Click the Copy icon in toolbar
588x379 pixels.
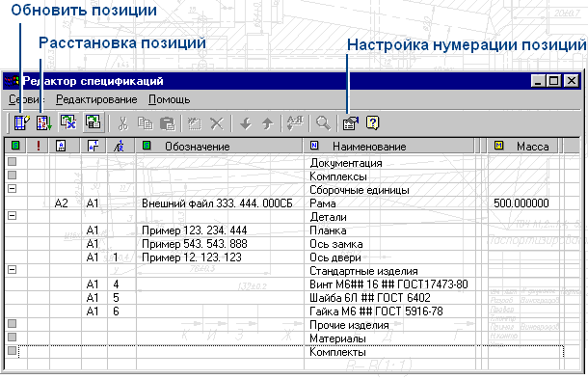pos(145,123)
